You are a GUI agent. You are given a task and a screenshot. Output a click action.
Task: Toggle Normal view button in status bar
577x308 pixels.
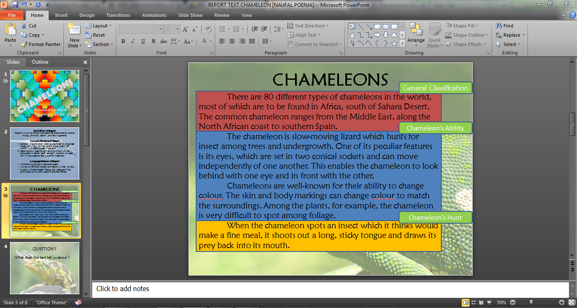(465, 303)
